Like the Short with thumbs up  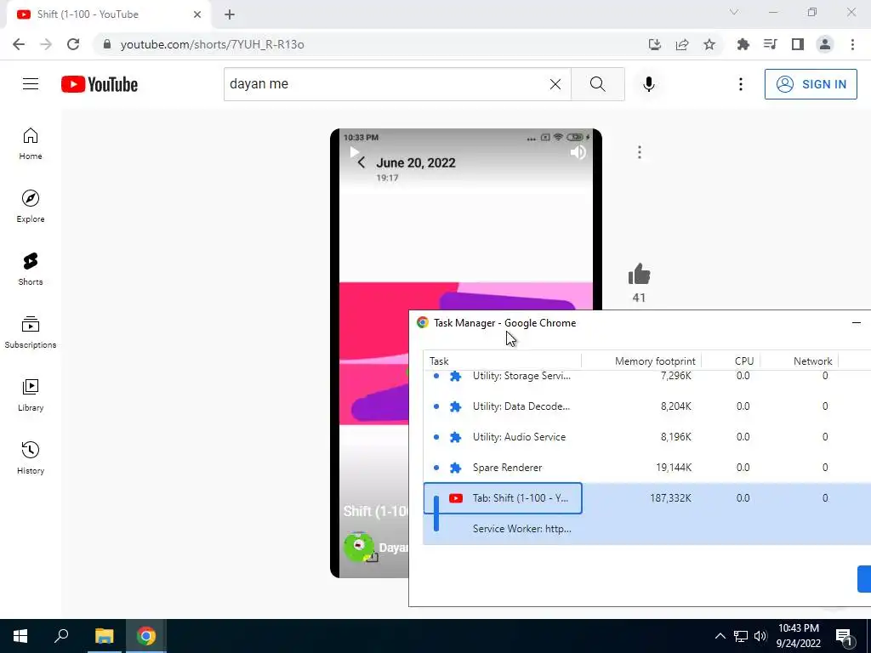(639, 275)
